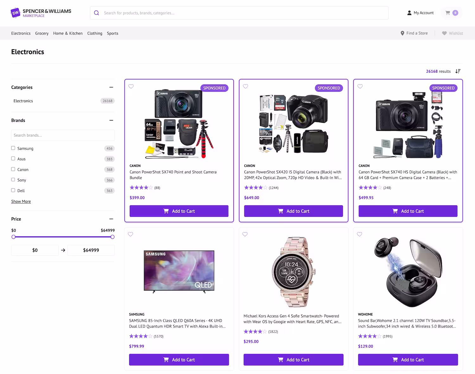This screenshot has width=475, height=374.
Task: Go to Home & Kitchen category
Action: click(68, 33)
